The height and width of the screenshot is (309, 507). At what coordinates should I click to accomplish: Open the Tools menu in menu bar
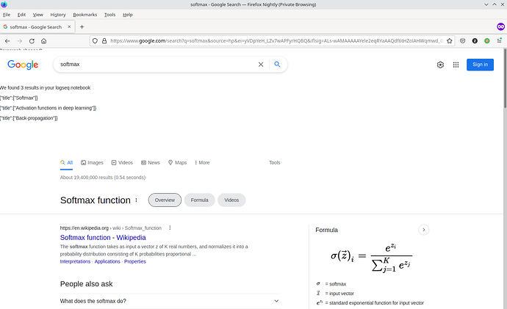(x=109, y=15)
